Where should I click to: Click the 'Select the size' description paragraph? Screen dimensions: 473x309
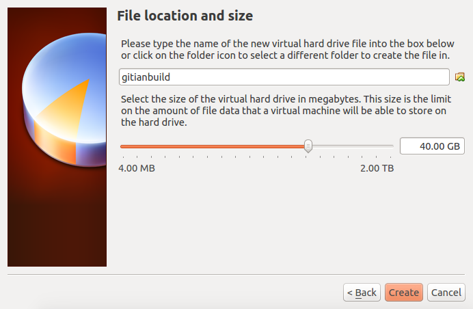point(284,112)
